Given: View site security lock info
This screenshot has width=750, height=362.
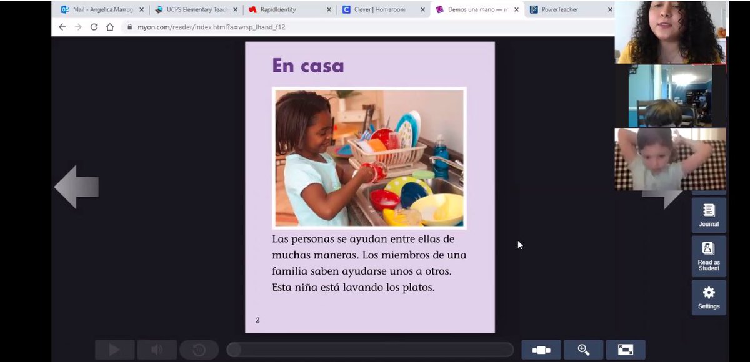Looking at the screenshot, I should point(130,27).
